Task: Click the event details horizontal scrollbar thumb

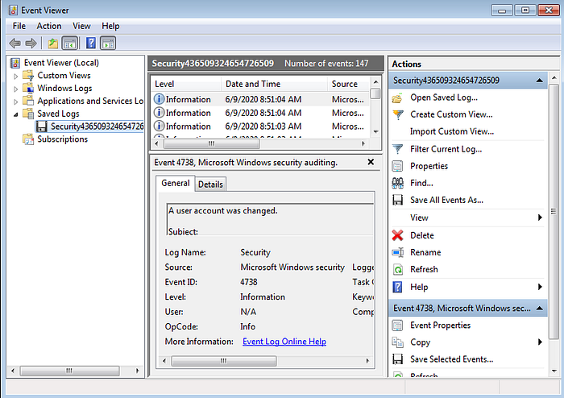Action: pyautogui.click(x=224, y=361)
